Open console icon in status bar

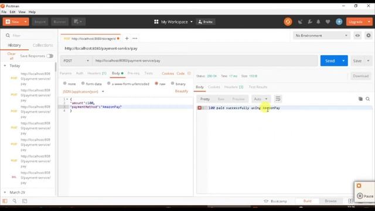pyautogui.click(x=25, y=201)
